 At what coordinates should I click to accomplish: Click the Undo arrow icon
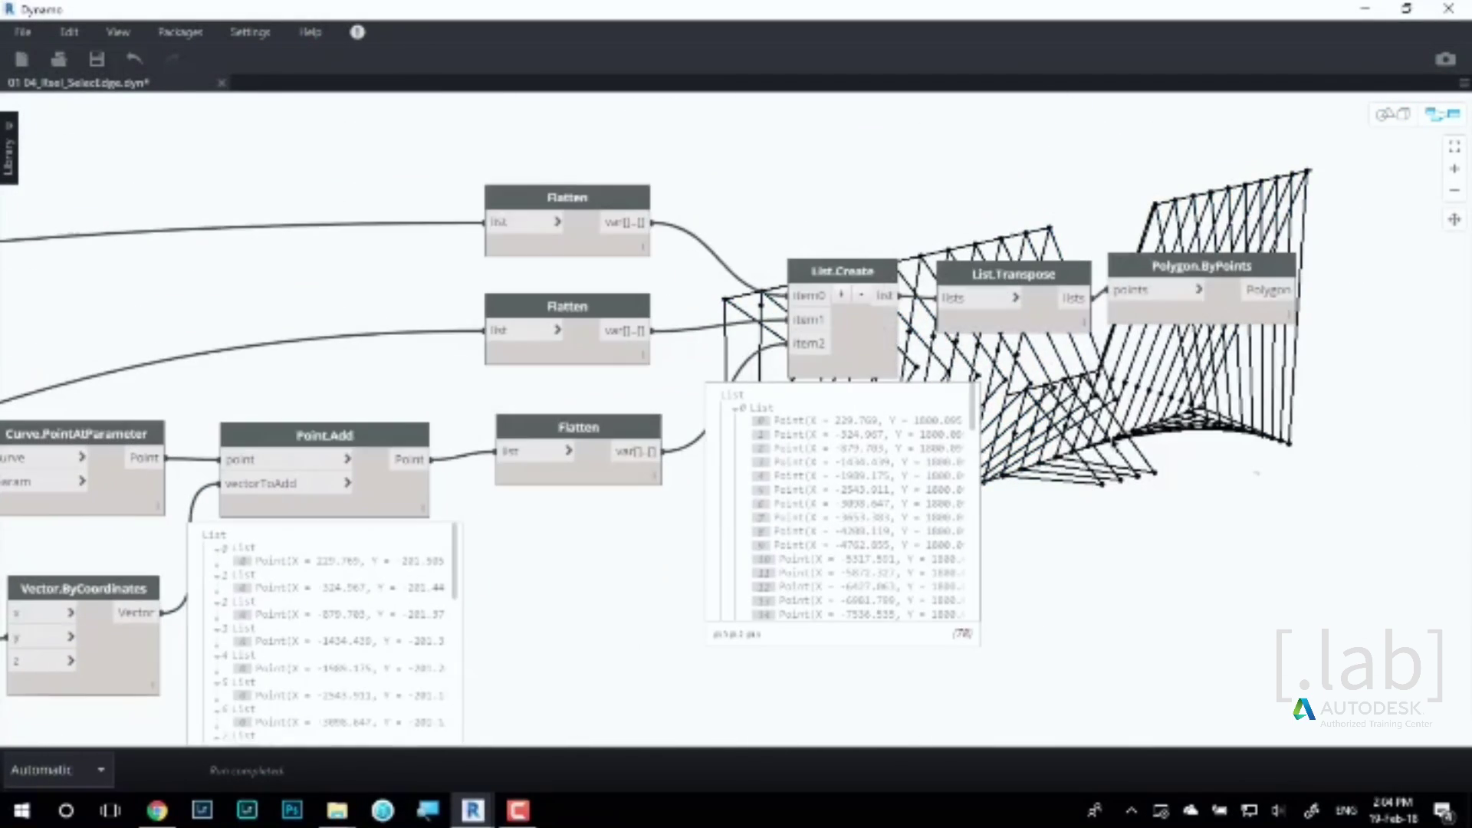click(x=134, y=59)
